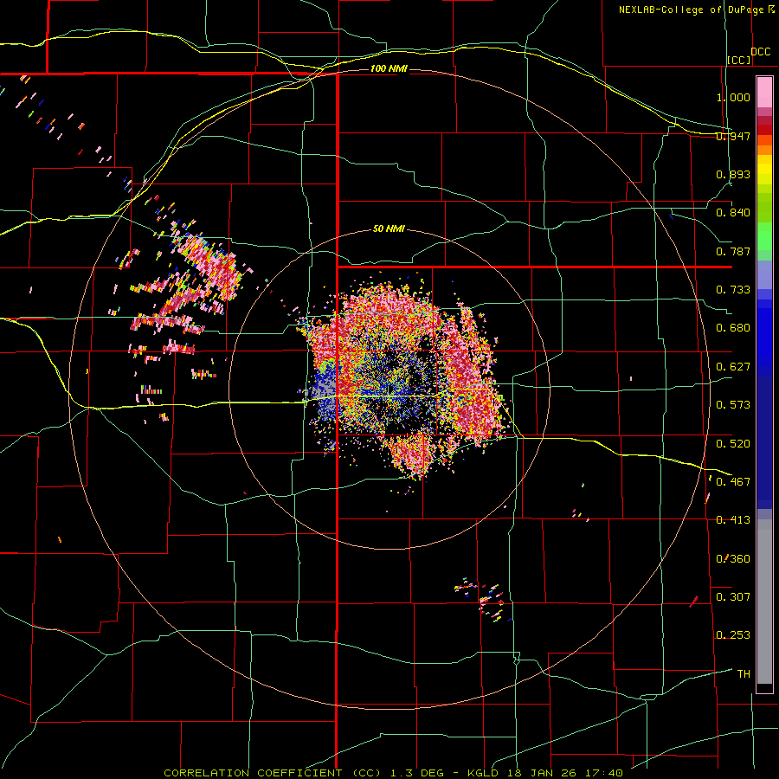The image size is (779, 779).
Task: Click the 0.573 value on the color scale
Action: pos(733,405)
